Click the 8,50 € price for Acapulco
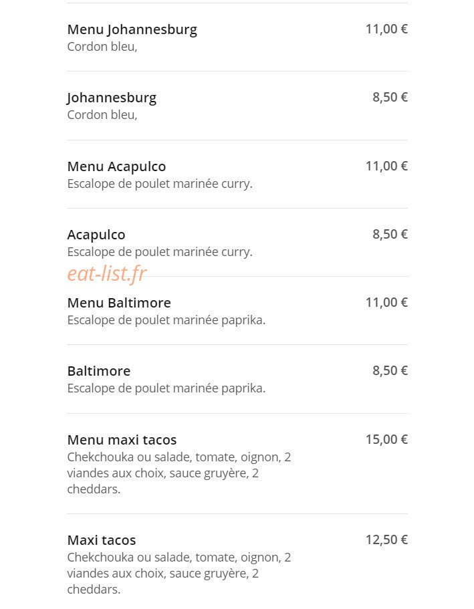The width and height of the screenshot is (474, 609). click(x=390, y=234)
